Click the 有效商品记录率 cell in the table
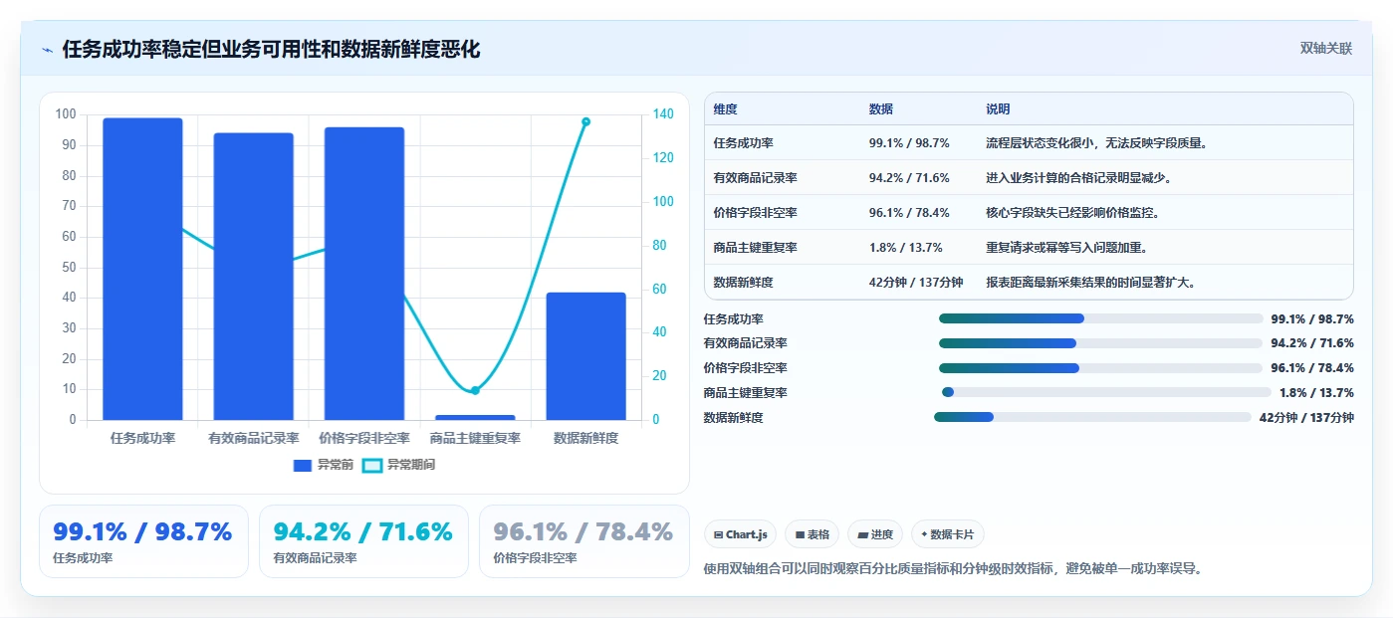This screenshot has width=1393, height=618. pyautogui.click(x=755, y=178)
